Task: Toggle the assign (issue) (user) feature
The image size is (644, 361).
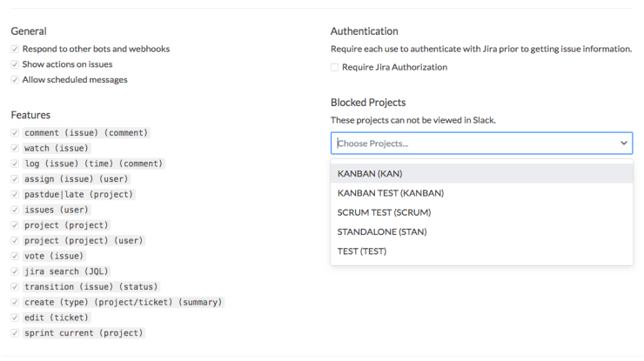Action: (x=15, y=179)
